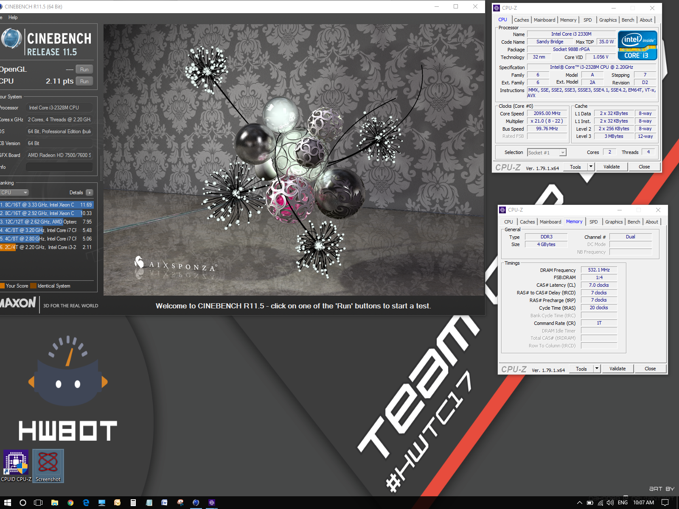Open the Notepad taskbar icon
This screenshot has width=679, height=509.
149,503
